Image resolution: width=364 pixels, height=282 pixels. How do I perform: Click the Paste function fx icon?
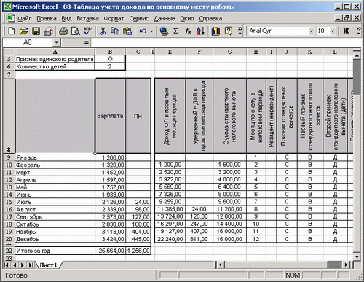[x=188, y=31]
